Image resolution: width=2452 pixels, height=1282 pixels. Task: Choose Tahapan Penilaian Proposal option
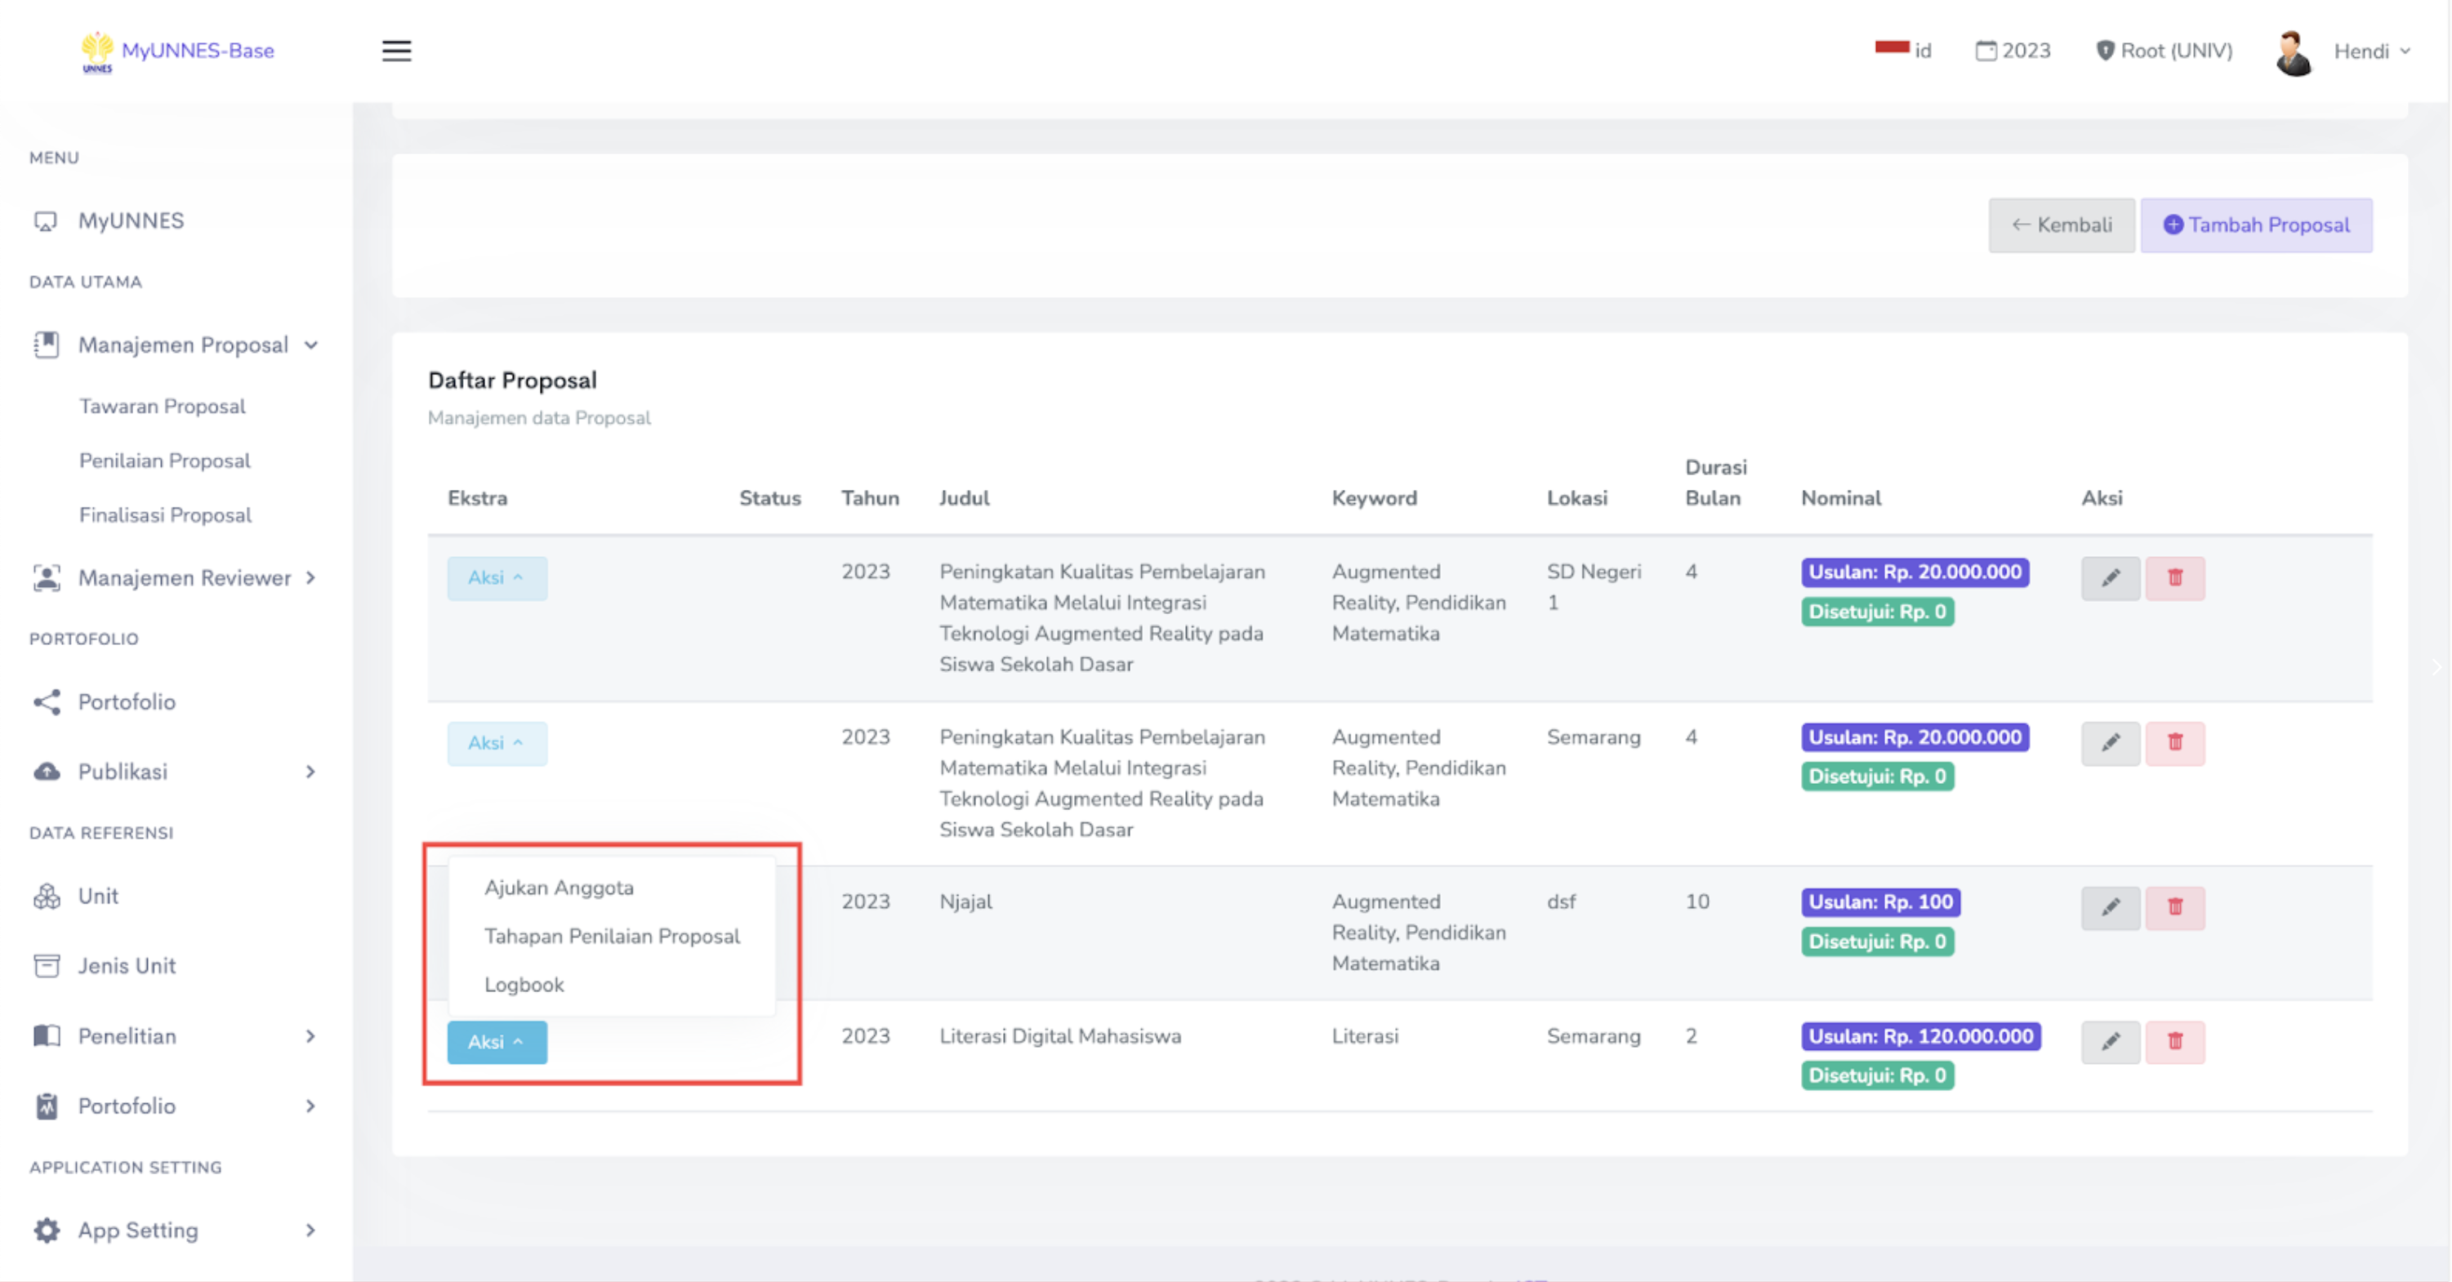[x=611, y=936]
